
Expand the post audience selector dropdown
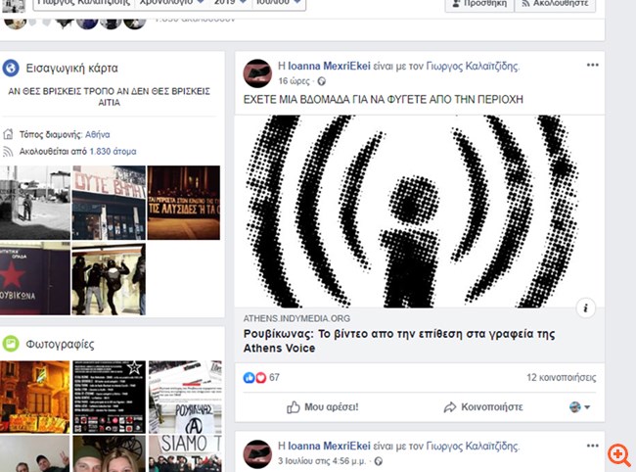[580, 406]
